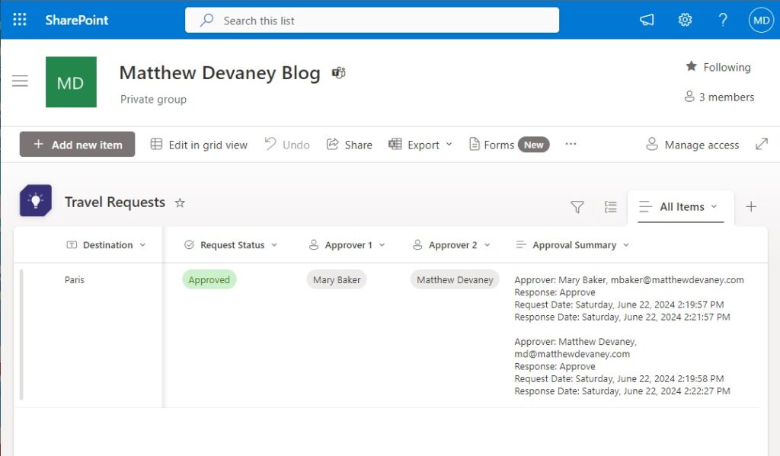The image size is (780, 456).
Task: Click the Add new item button
Action: [77, 144]
